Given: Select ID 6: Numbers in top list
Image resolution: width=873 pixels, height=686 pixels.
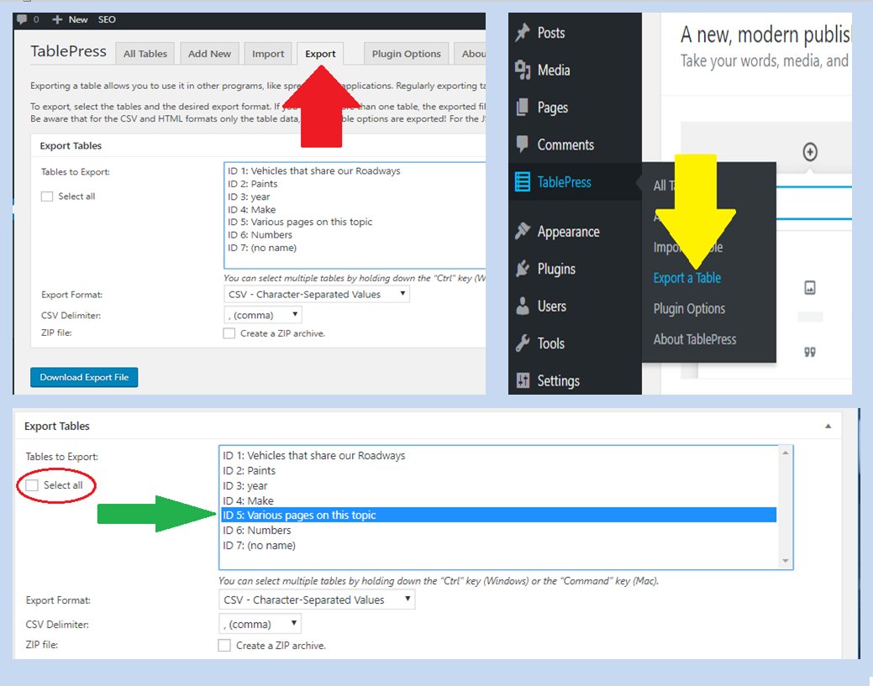Looking at the screenshot, I should coord(354,235).
